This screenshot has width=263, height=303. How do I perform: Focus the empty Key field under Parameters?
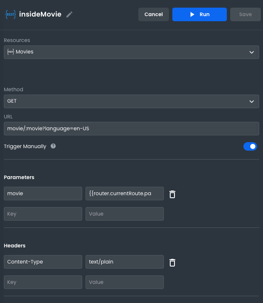click(x=43, y=214)
